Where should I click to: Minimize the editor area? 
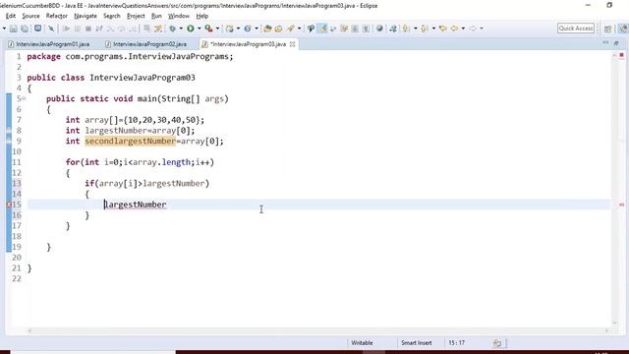pos(605,42)
